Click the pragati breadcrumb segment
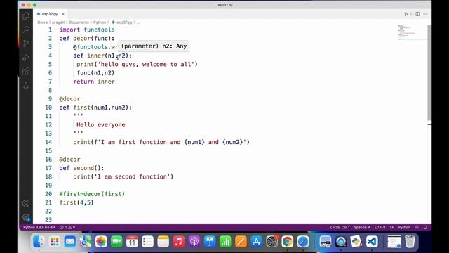 pyautogui.click(x=58, y=22)
